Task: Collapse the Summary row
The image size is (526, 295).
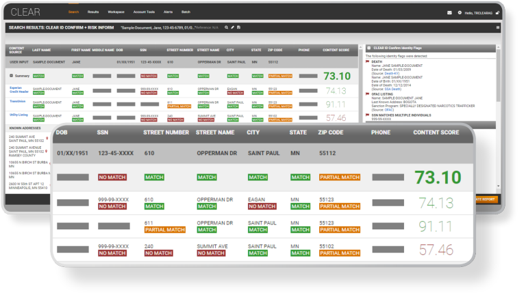Action: [11, 76]
